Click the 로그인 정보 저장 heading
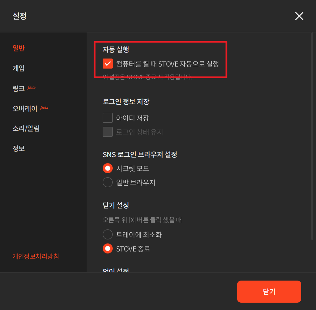 pyautogui.click(x=126, y=101)
